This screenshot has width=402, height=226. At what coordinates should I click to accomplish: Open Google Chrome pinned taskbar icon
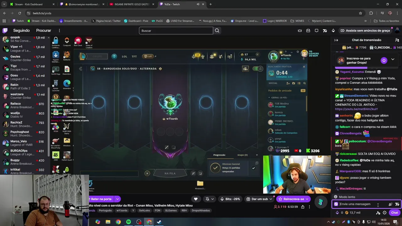coord(118,222)
